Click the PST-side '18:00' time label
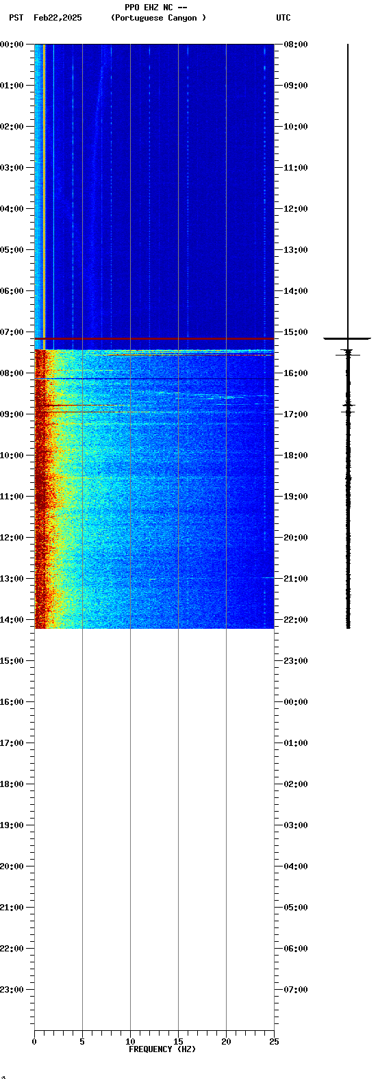The width and height of the screenshot is (378, 1085). (12, 784)
